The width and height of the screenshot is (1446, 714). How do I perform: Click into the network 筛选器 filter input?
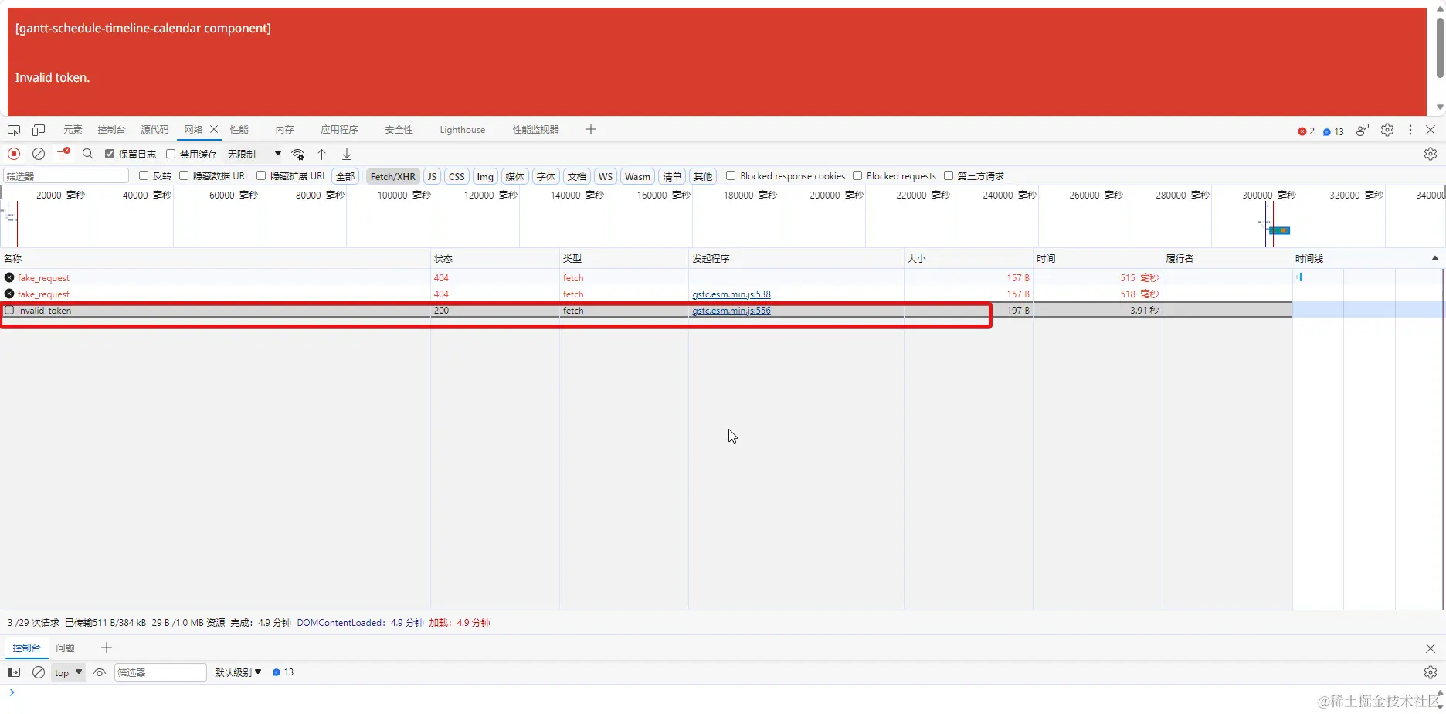coord(66,176)
